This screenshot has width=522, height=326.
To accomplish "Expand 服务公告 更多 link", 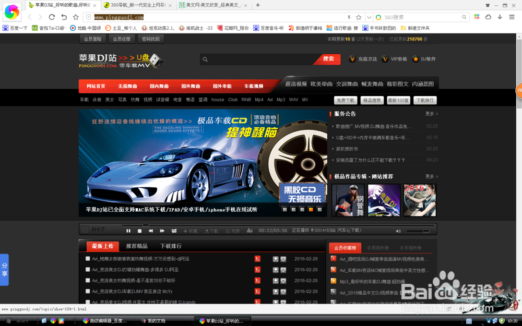I will tap(432, 114).
